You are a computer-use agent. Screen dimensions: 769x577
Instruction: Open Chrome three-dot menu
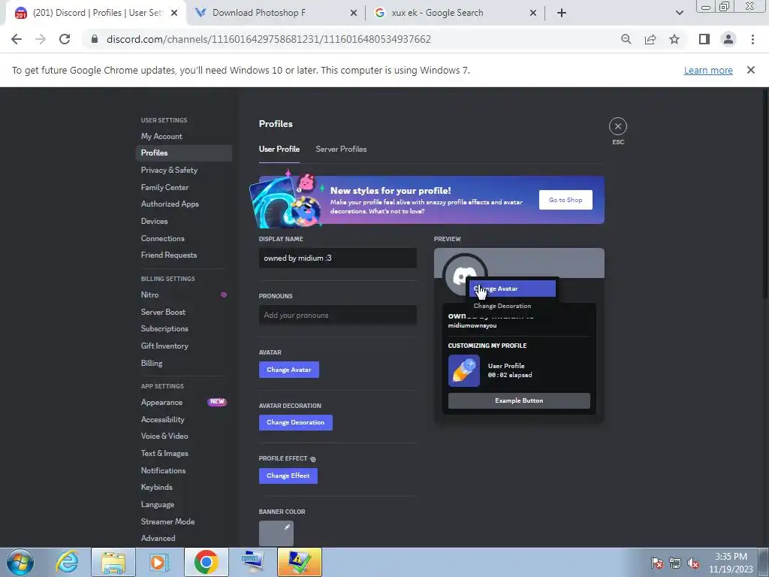(752, 39)
